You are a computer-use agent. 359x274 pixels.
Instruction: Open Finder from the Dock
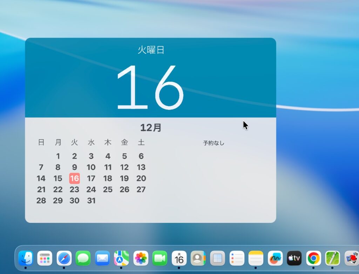tap(26, 259)
